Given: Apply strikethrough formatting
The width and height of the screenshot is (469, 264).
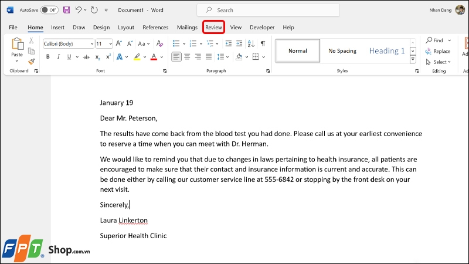Looking at the screenshot, I should point(86,57).
